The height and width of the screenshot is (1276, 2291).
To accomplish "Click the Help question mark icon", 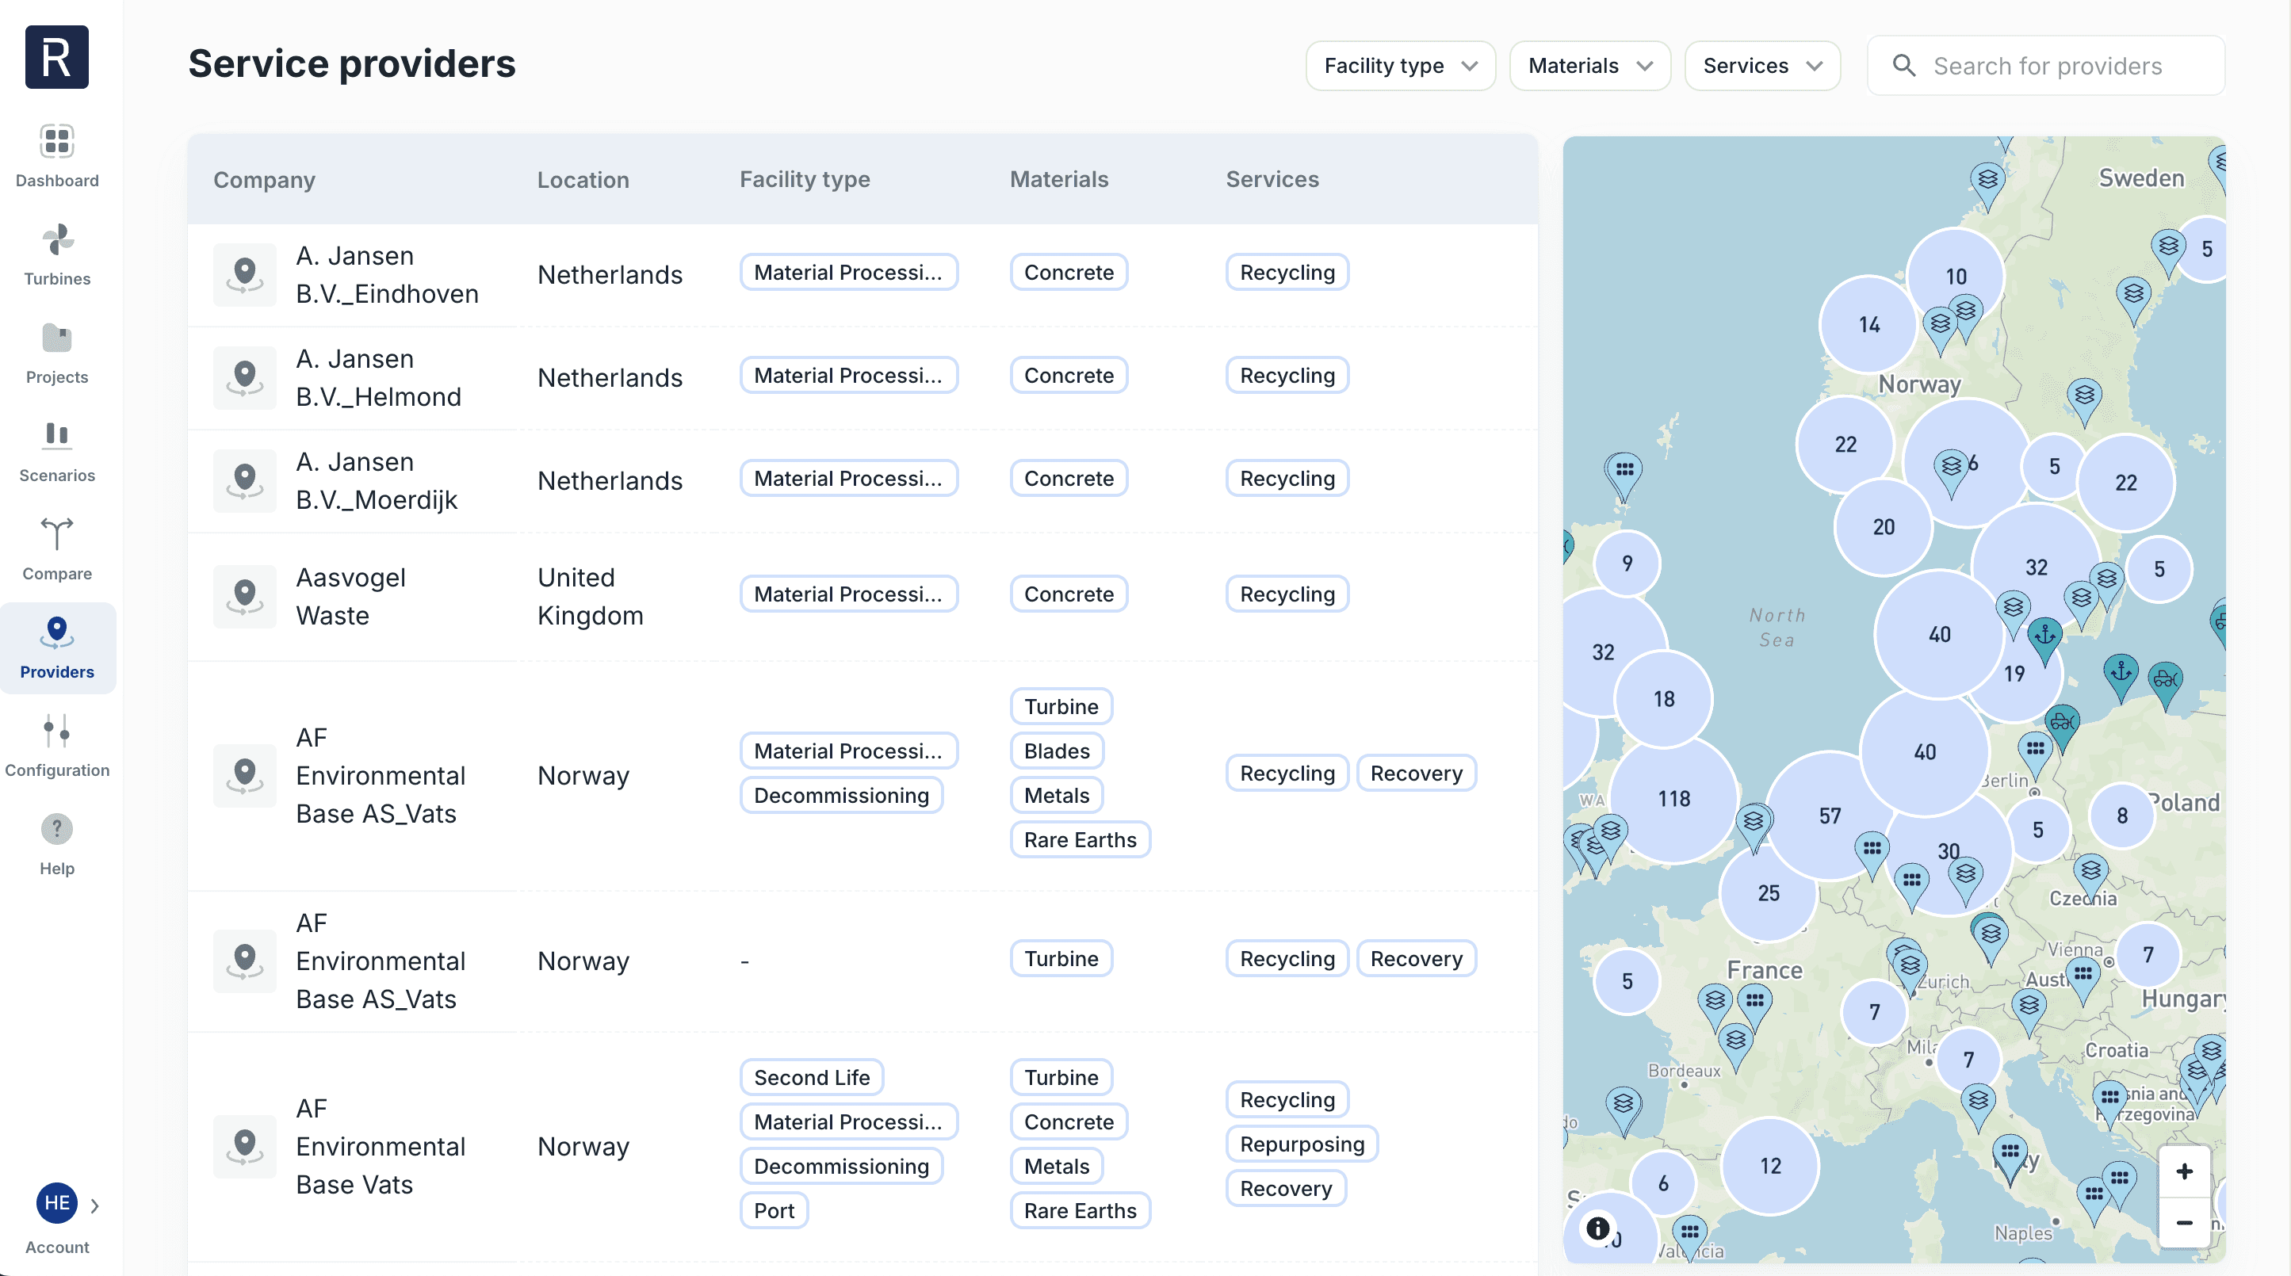I will [57, 830].
